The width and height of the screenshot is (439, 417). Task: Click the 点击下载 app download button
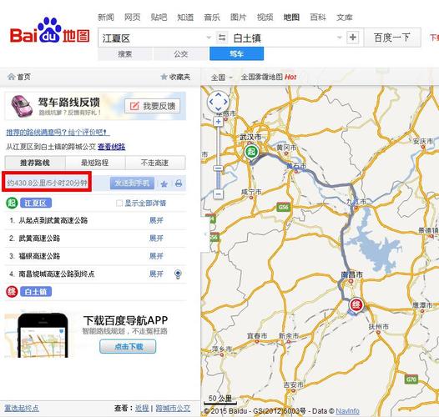click(x=128, y=346)
